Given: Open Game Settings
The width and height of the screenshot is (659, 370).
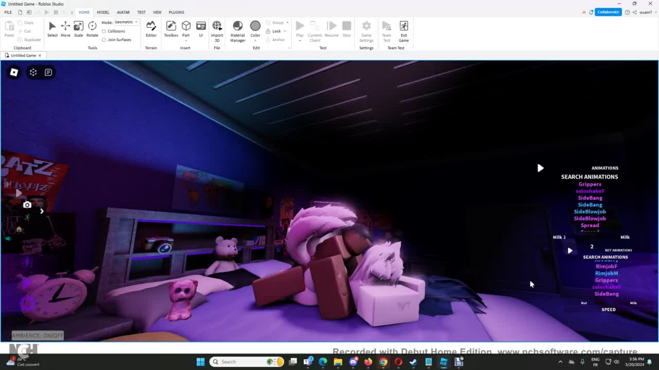Looking at the screenshot, I should click(366, 30).
